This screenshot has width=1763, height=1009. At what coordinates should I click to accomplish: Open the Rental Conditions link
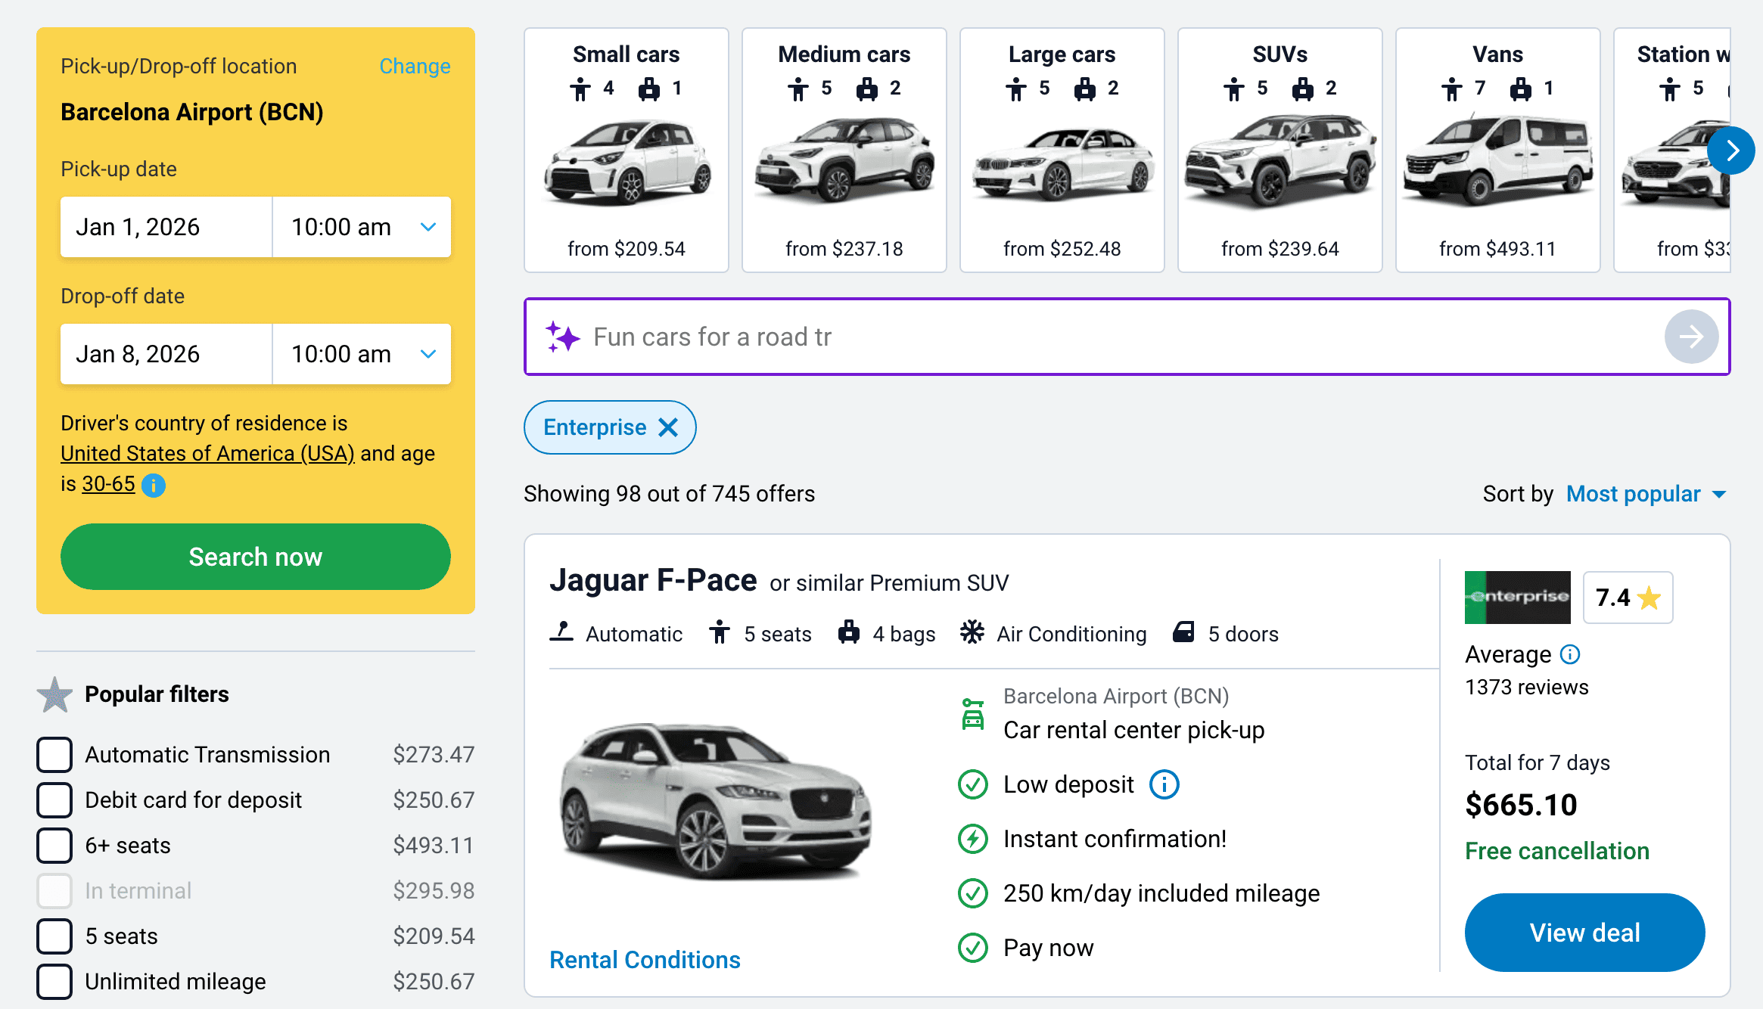[645, 960]
